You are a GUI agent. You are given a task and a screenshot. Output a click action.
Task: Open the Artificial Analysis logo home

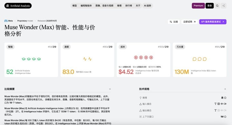[18, 6]
